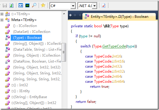Select the □(String) : EntityBase method
This screenshot has height=110, width=159.
29,97
